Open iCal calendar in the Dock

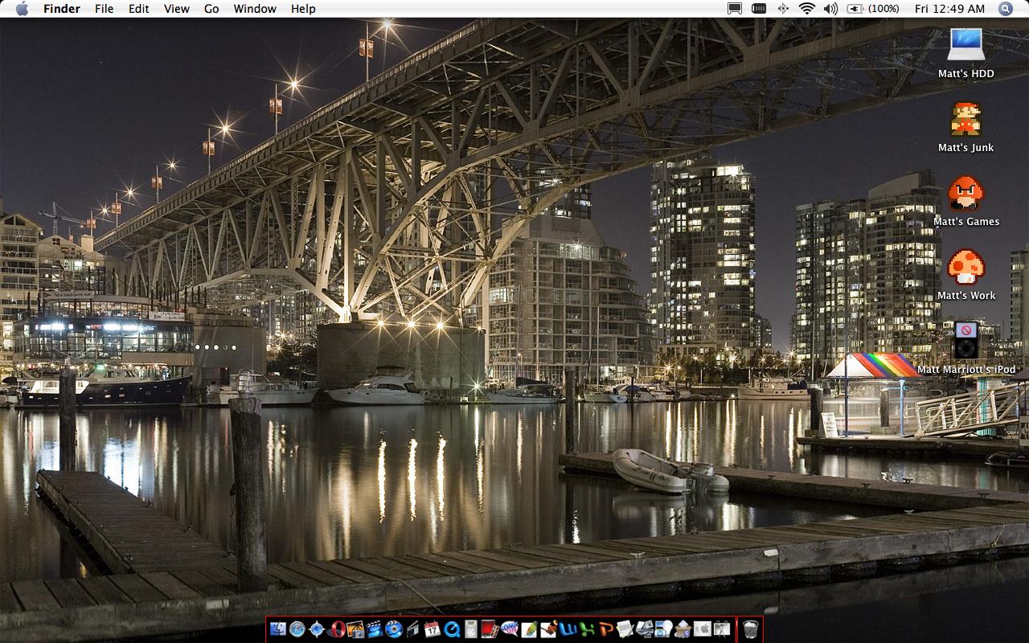pyautogui.click(x=432, y=629)
